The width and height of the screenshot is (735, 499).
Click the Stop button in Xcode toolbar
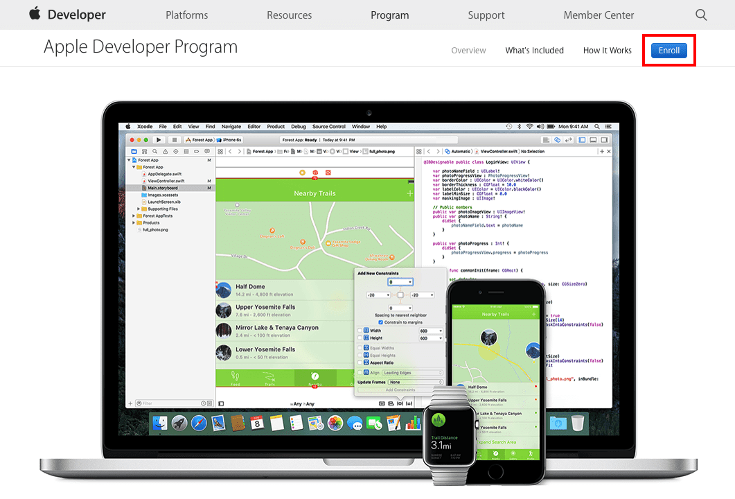tap(175, 140)
